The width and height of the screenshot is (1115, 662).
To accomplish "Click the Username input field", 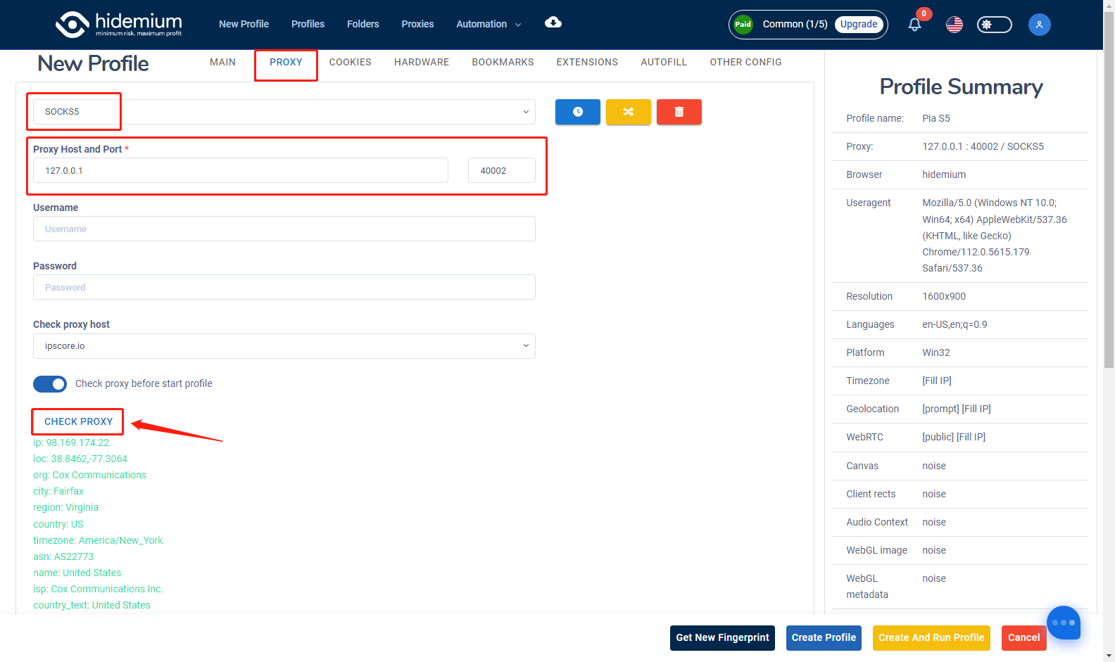I will click(x=284, y=229).
